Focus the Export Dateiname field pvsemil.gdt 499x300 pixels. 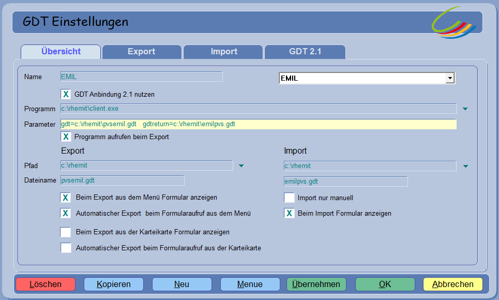coord(122,181)
